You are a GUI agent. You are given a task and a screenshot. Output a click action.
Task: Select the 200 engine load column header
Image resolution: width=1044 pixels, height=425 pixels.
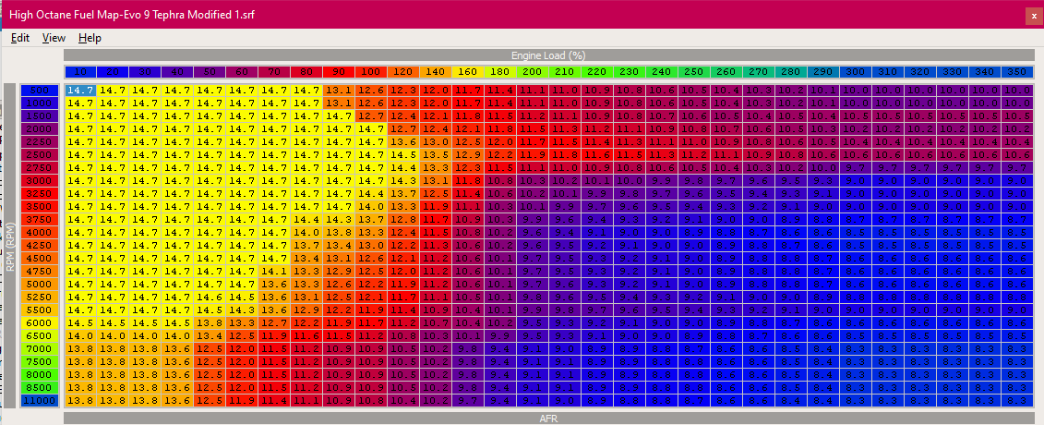click(x=532, y=71)
